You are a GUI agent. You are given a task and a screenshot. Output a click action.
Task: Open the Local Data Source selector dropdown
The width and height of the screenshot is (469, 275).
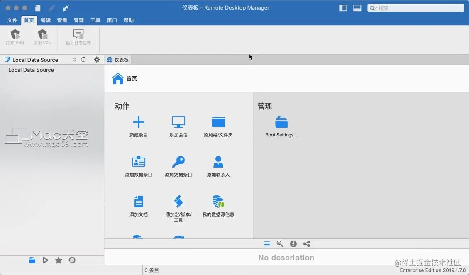(x=40, y=60)
